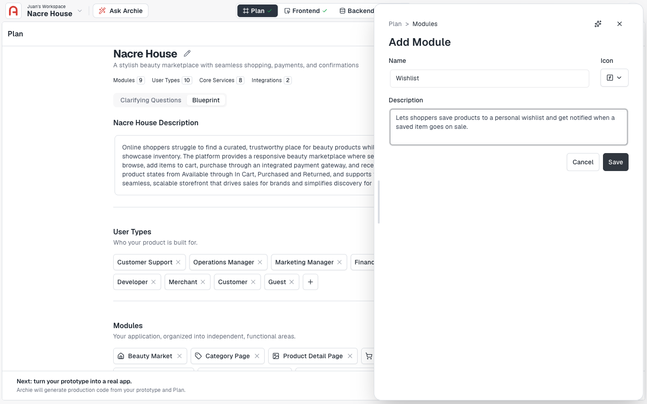The height and width of the screenshot is (404, 647).
Task: Expand the workspace switcher chevron
Action: click(x=80, y=11)
